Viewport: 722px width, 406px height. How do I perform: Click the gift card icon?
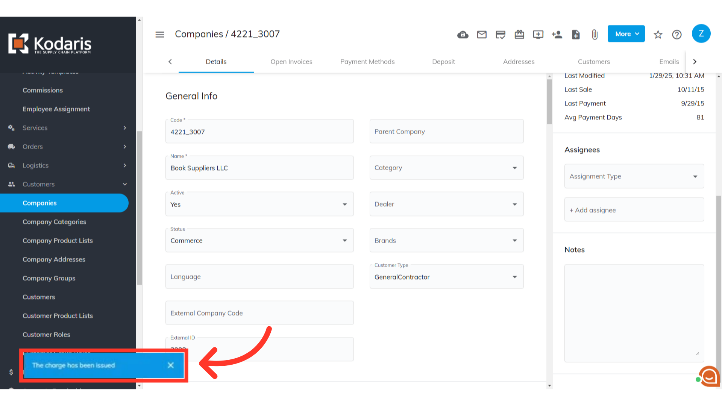pyautogui.click(x=519, y=35)
